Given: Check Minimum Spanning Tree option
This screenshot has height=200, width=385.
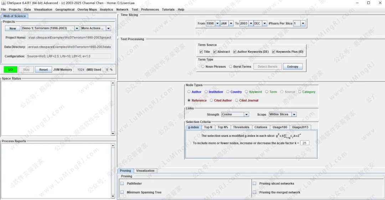Looking at the screenshot, I should pyautogui.click(x=122, y=193).
